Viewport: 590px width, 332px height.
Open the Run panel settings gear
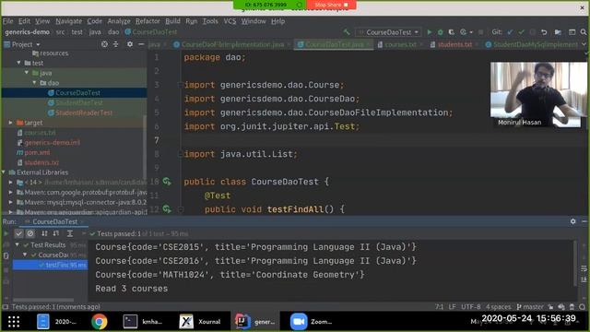coord(572,221)
